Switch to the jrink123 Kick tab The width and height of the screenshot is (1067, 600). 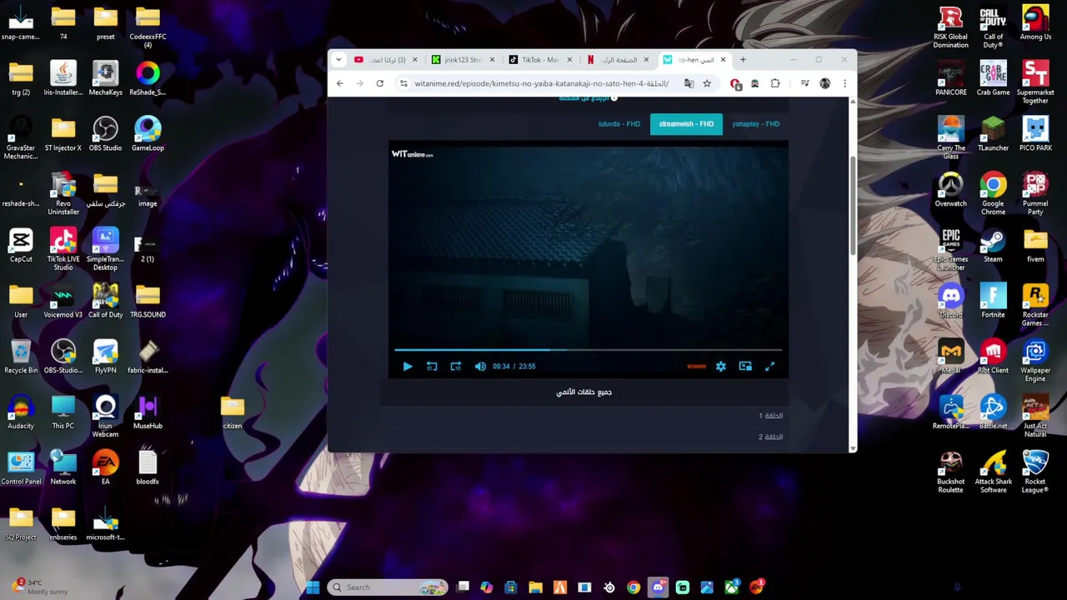coord(461,60)
